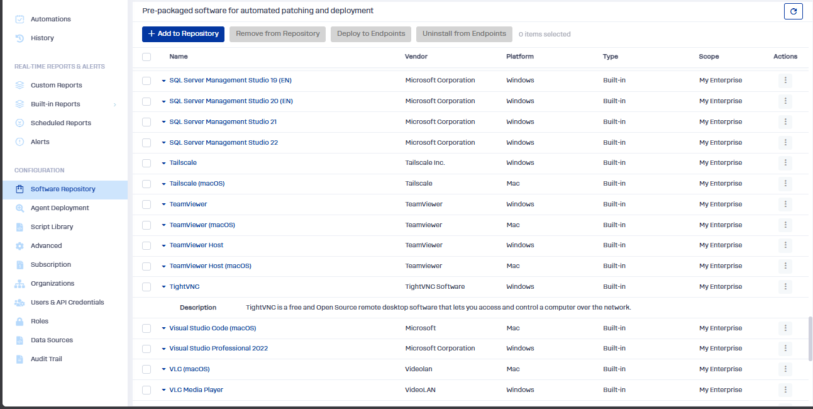
Task: Navigate to Script Library
Action: (x=52, y=227)
